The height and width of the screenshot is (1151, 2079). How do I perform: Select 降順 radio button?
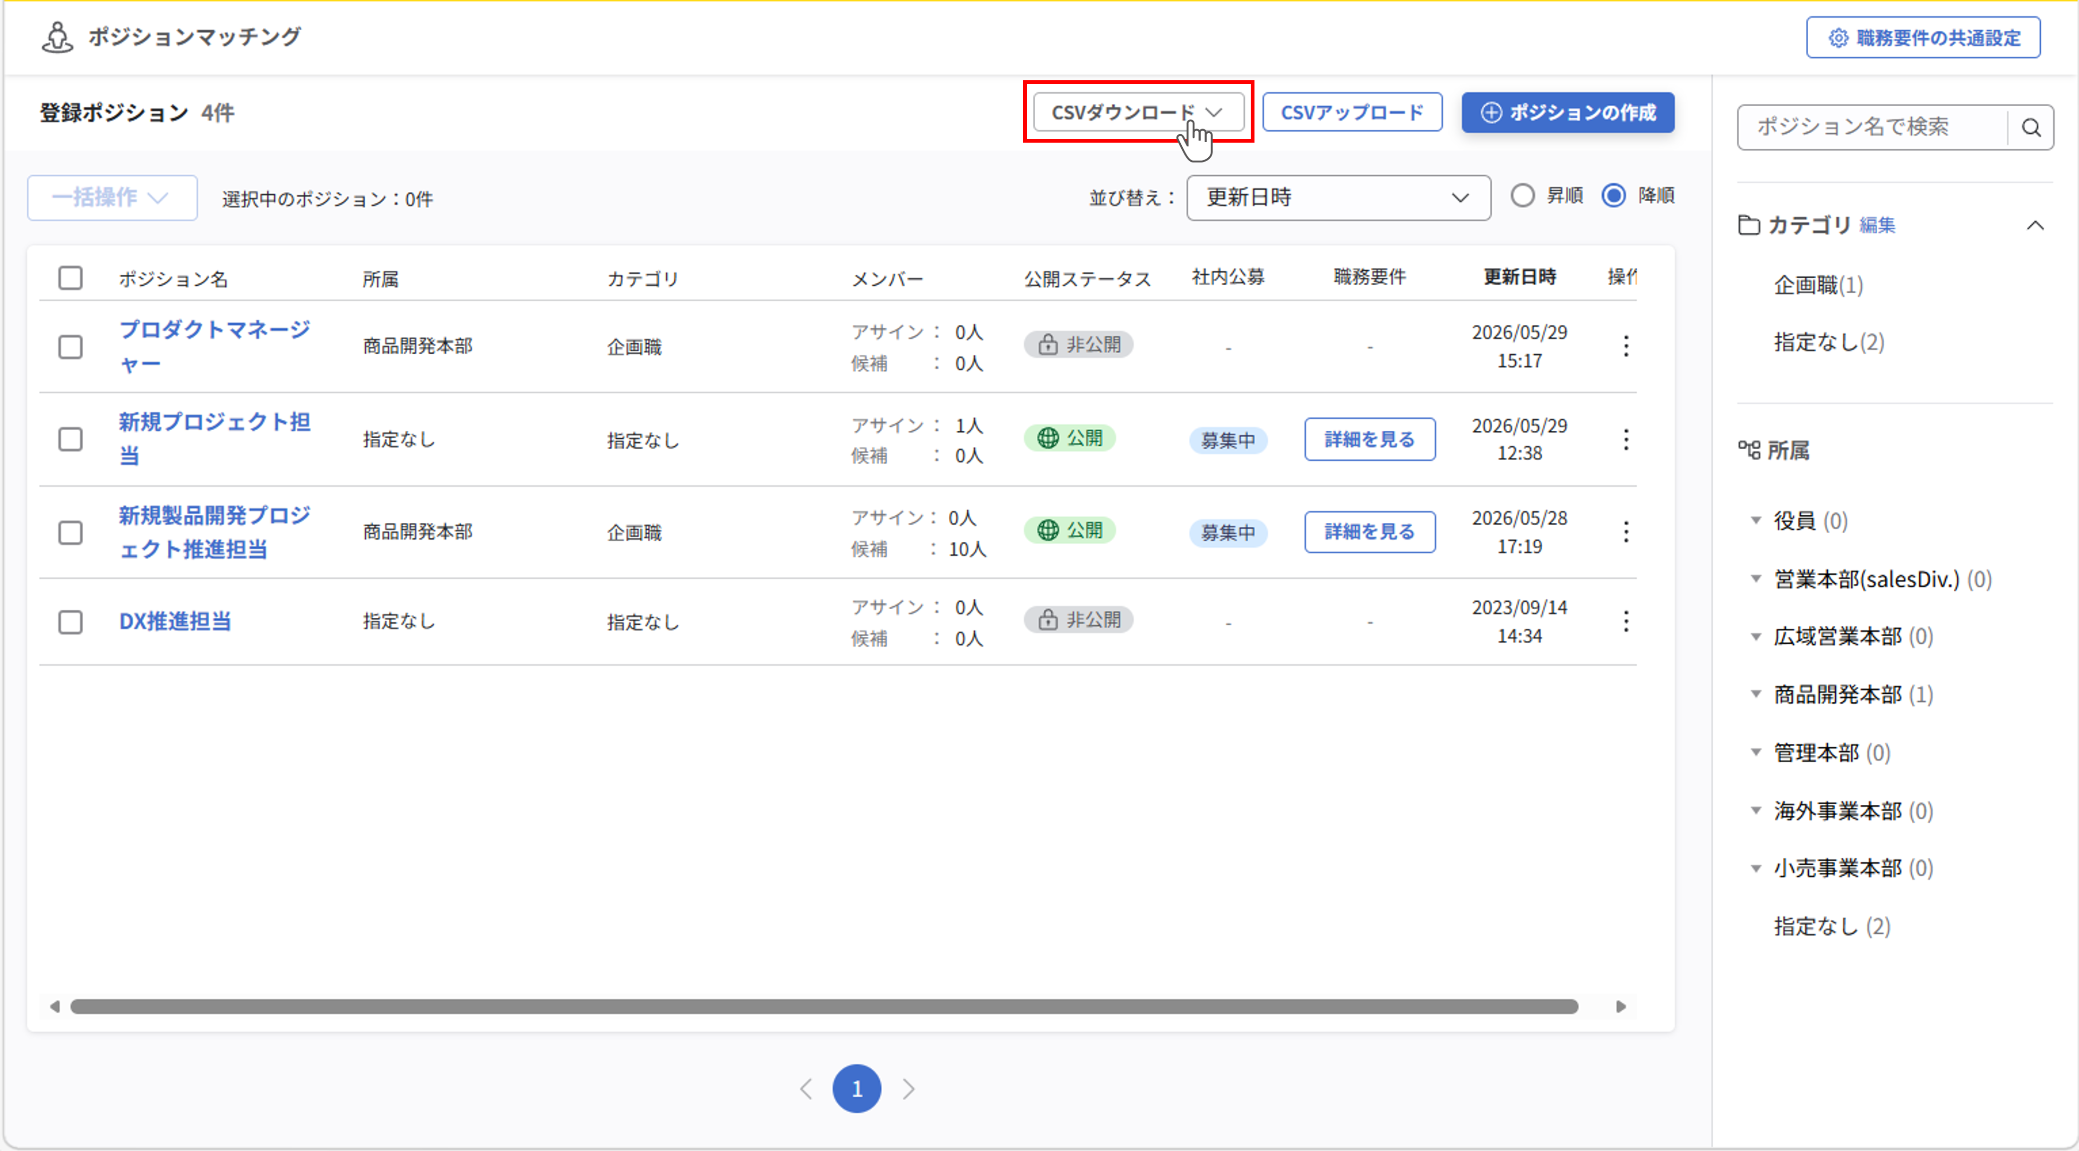click(x=1613, y=196)
